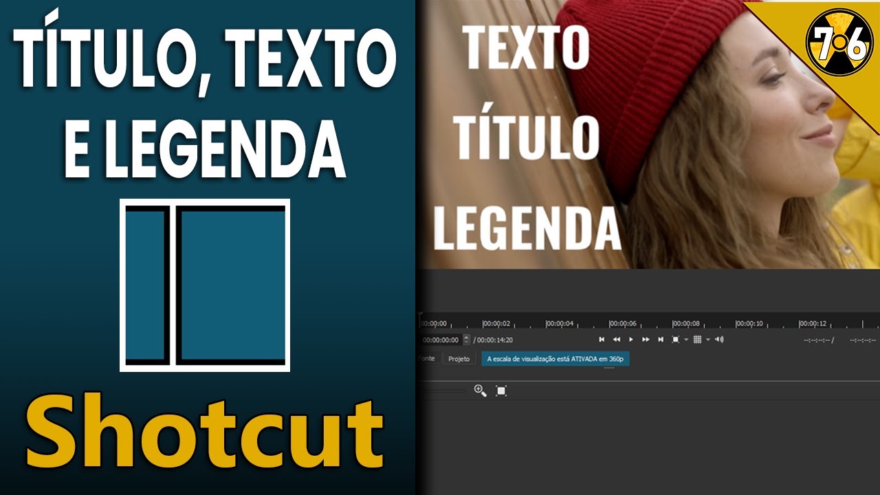Toggle the player zoom fit icon
880x495 pixels.
[x=676, y=340]
